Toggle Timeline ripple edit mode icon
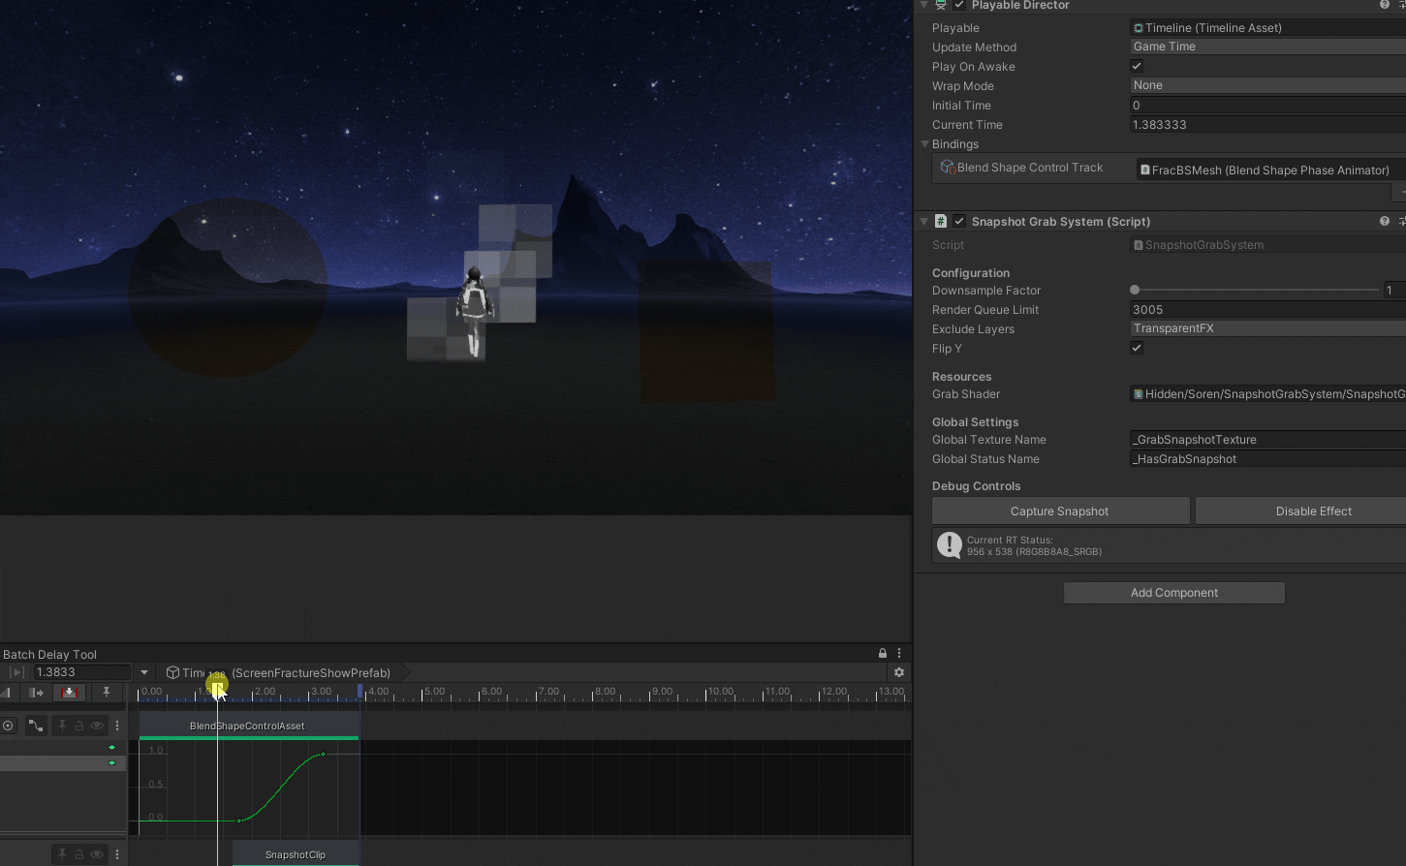1406x866 pixels. coord(37,693)
